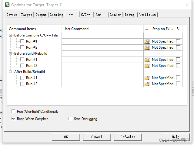
Task: Toggle Beep When Complete checkbox
Action: pyautogui.click(x=13, y=119)
